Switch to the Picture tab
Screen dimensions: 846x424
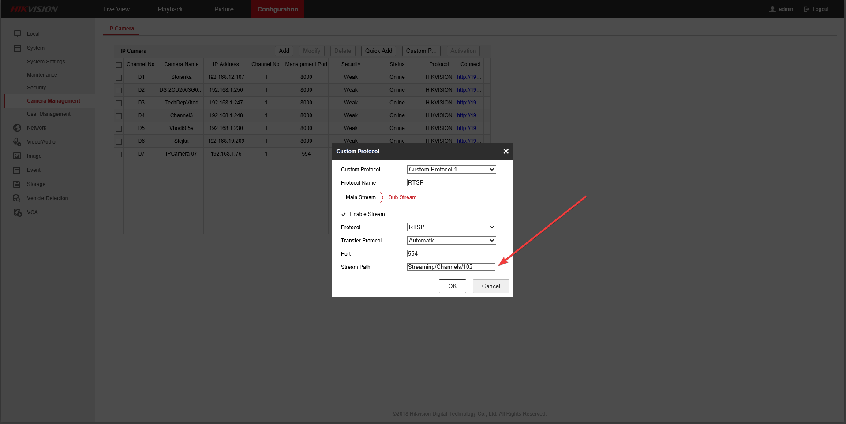point(224,9)
